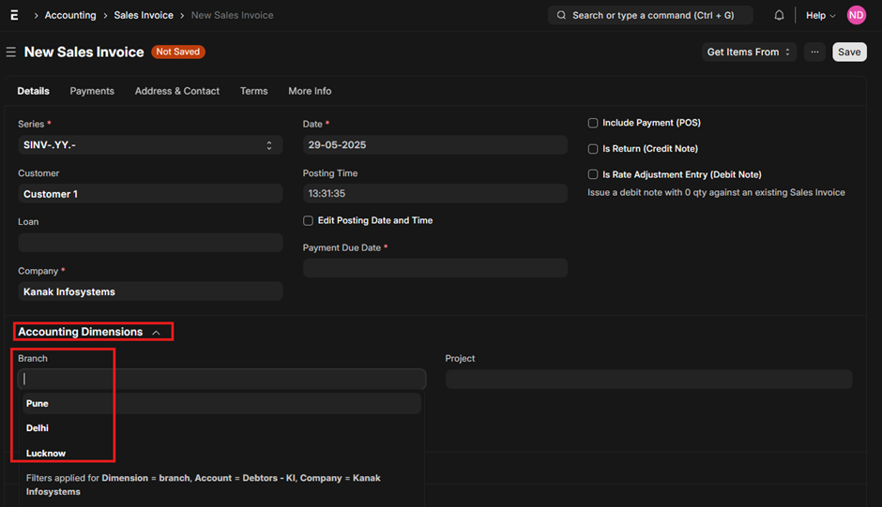882x507 pixels.
Task: Open the Series dropdown SINV-.YY.-
Action: coord(150,145)
